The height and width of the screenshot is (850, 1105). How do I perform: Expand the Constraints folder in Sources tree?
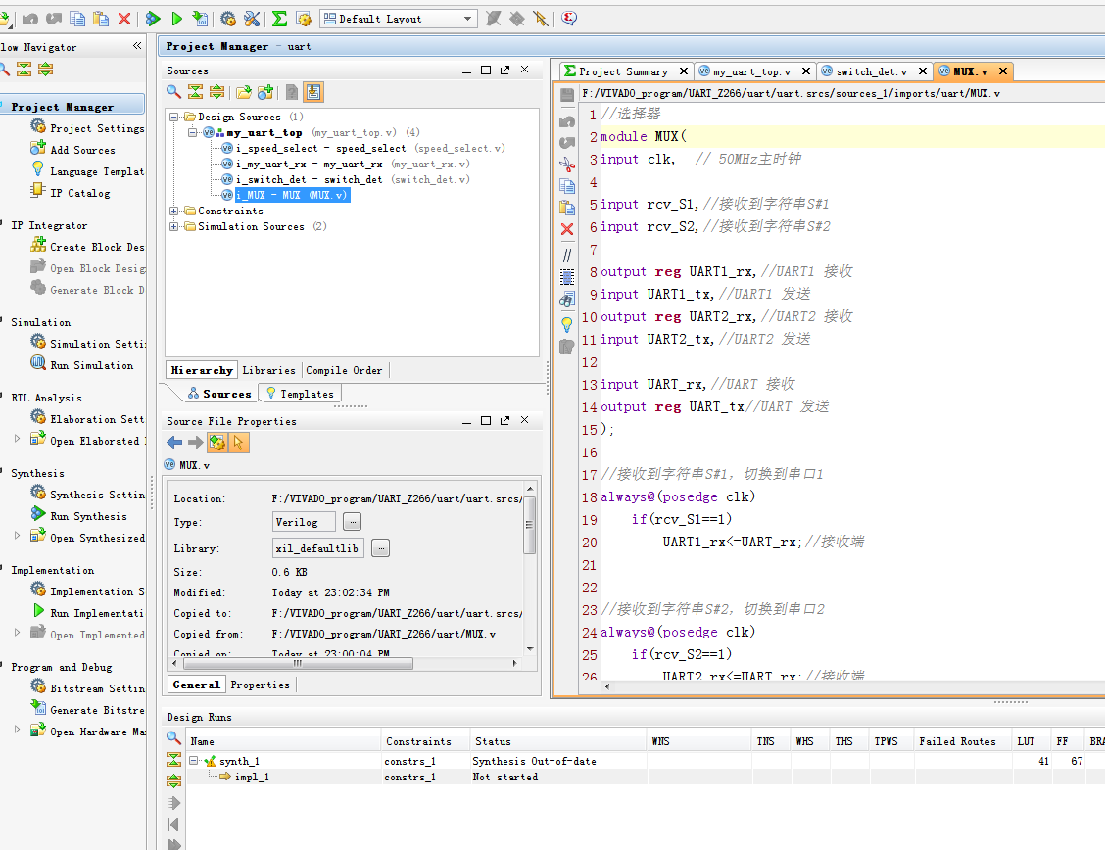(x=174, y=211)
